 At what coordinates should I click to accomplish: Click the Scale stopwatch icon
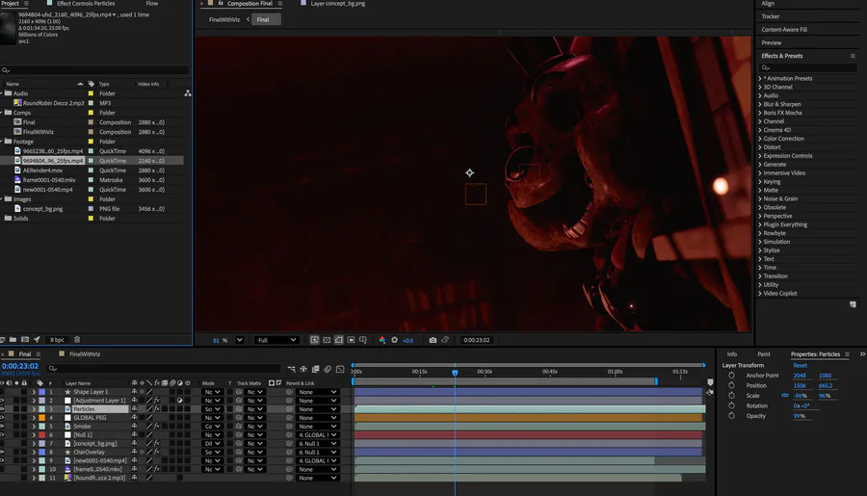(x=731, y=396)
